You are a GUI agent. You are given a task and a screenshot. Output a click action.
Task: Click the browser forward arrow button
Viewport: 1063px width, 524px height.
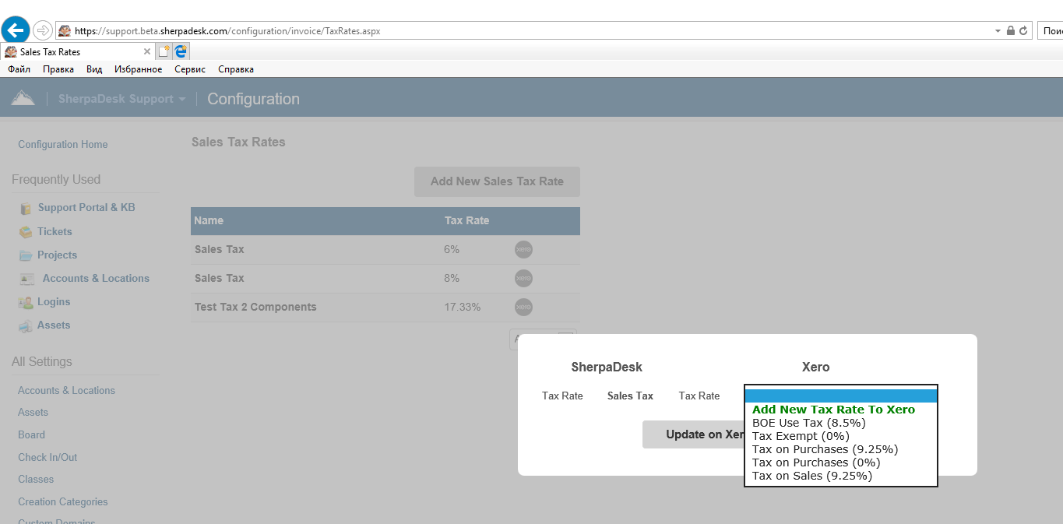click(x=43, y=31)
